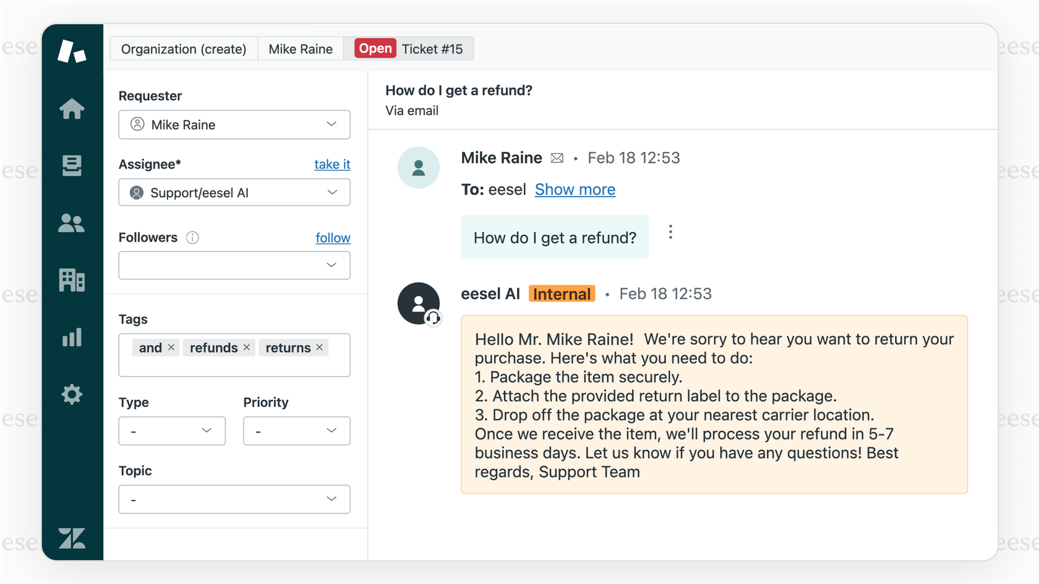Click the eesel logo at sidebar top
Screen dimensions: 1039x584
click(x=72, y=51)
